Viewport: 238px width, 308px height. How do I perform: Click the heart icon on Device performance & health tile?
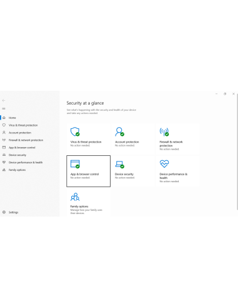coord(164,164)
